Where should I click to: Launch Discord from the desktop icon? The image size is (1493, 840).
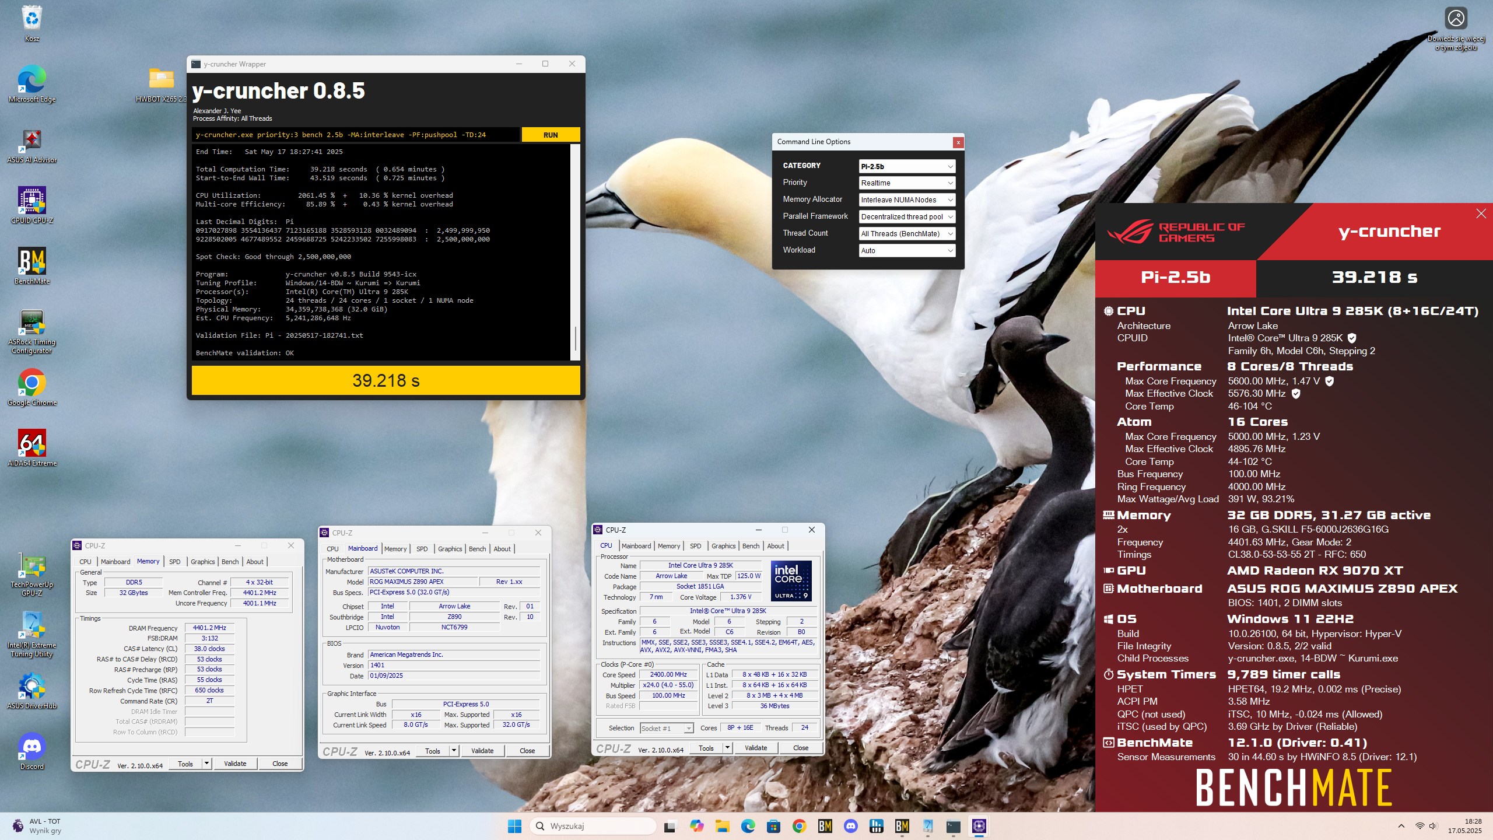31,751
